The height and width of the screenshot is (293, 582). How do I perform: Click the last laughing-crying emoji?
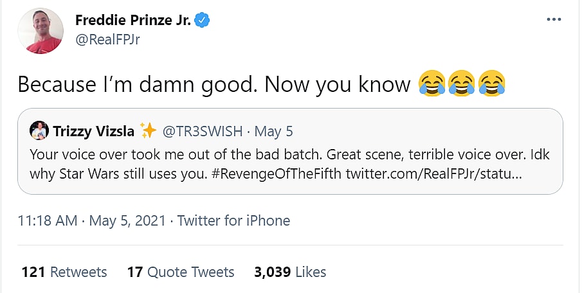pos(492,84)
